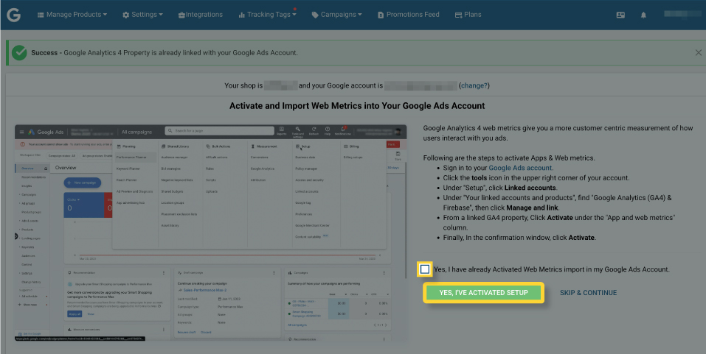Click SKIP & CONTINUE
706x354 pixels.
(x=588, y=293)
